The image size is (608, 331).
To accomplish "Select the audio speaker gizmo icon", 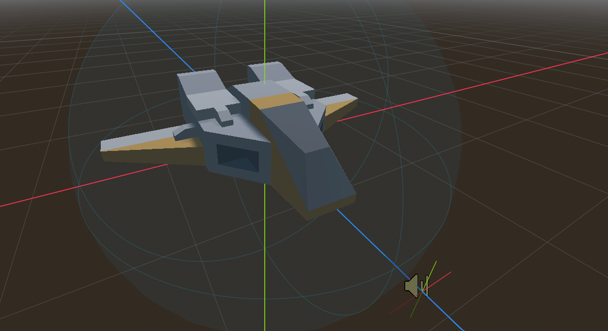I will [x=416, y=285].
